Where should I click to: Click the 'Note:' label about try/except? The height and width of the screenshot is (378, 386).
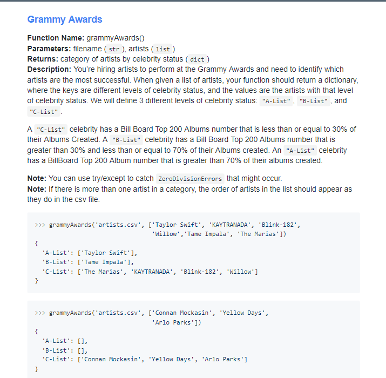[37, 178]
